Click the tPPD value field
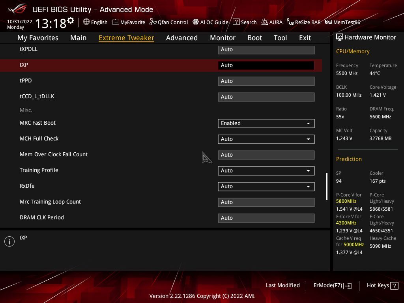The image size is (404, 303). [x=266, y=81]
